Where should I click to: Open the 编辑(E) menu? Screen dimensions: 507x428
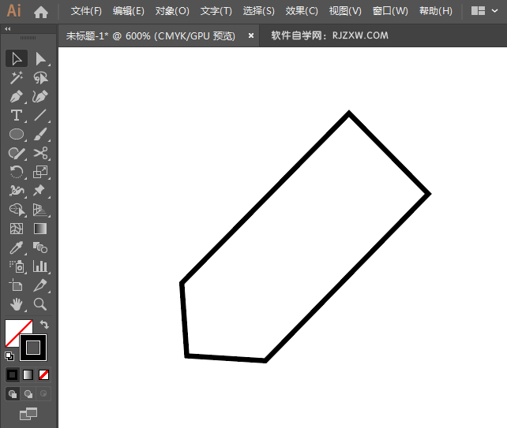coord(129,11)
